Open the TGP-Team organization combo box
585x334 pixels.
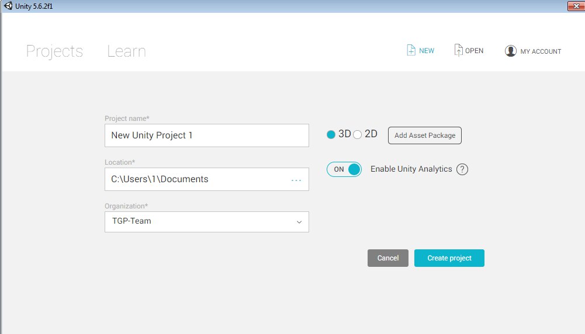pos(207,222)
